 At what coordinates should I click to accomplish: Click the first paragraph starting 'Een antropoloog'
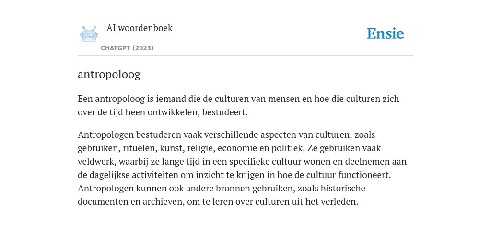click(239, 105)
